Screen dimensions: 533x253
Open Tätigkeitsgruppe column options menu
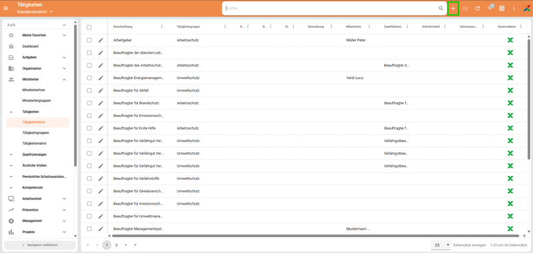(225, 27)
